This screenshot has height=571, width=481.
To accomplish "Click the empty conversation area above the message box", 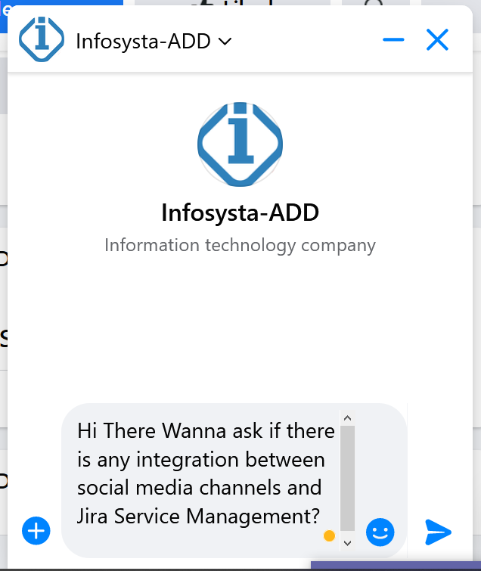I will 240,333.
